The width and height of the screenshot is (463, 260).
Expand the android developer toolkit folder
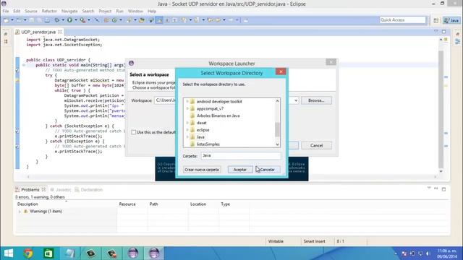pyautogui.click(x=187, y=101)
